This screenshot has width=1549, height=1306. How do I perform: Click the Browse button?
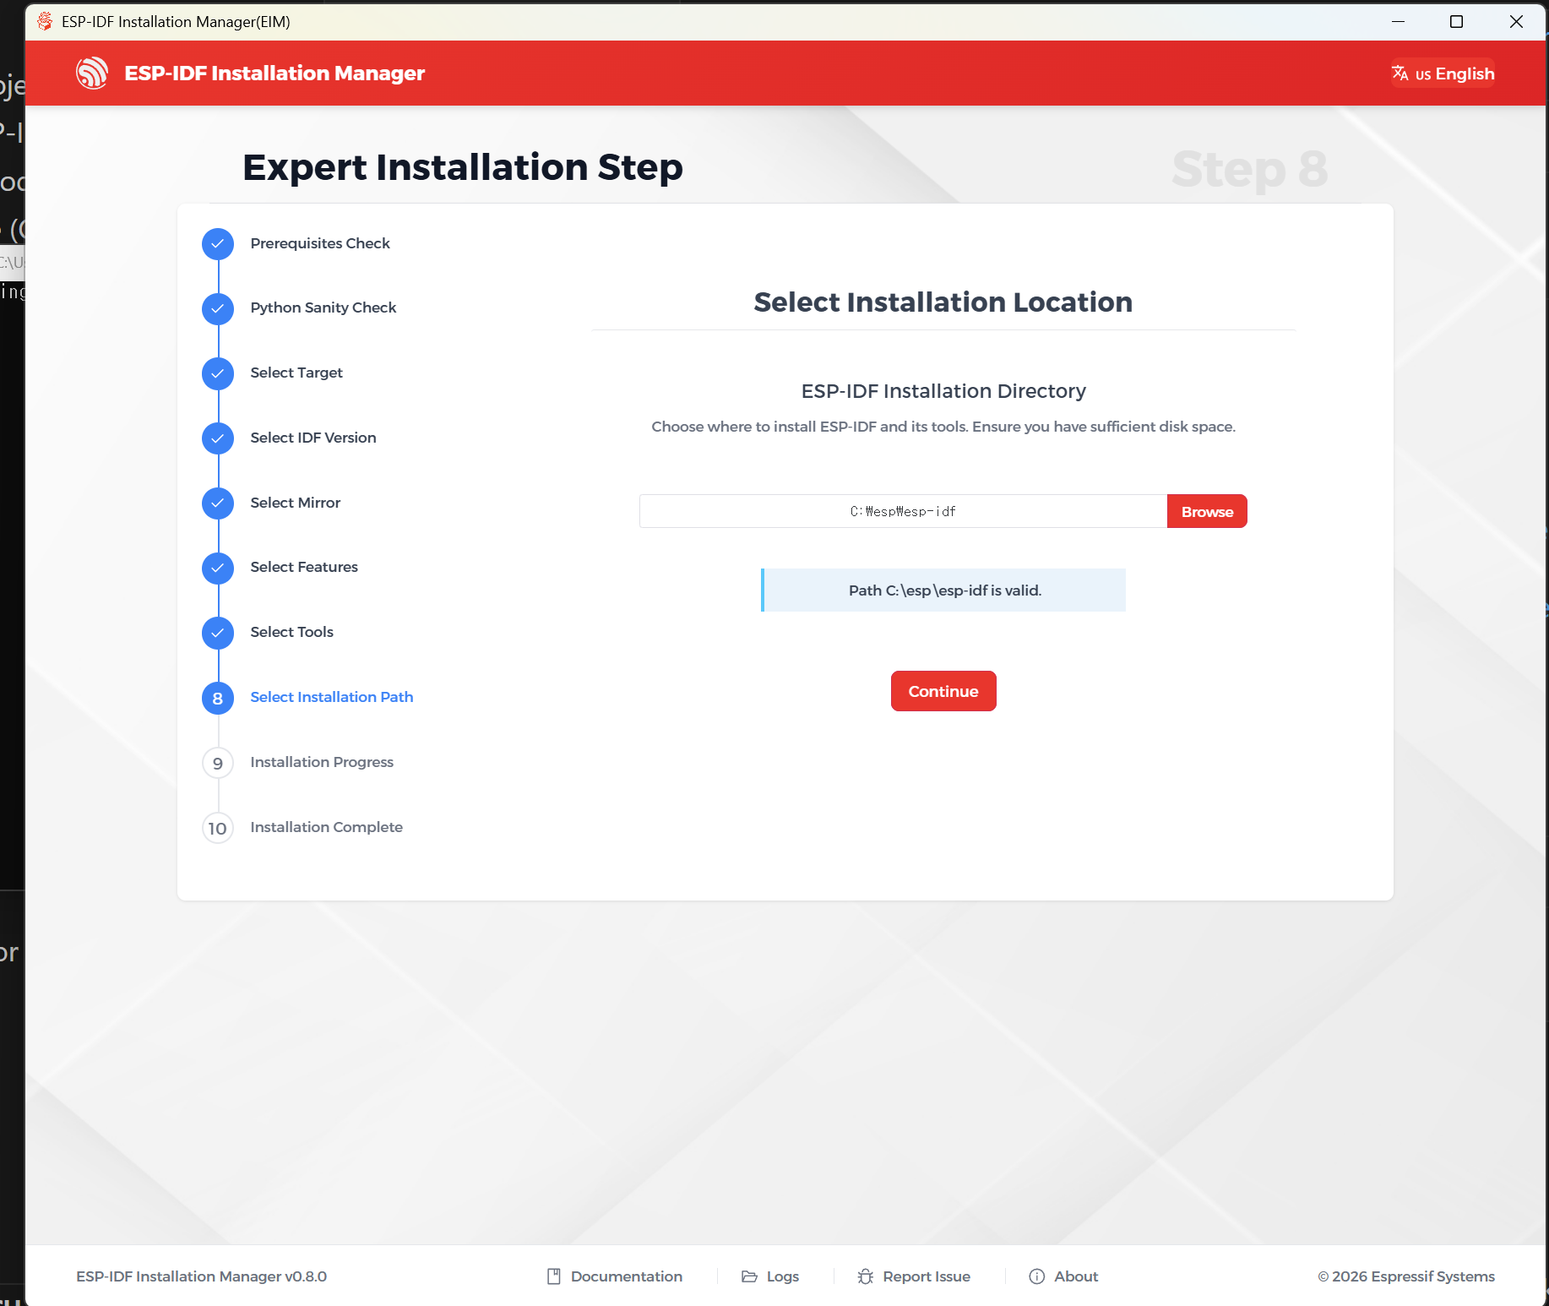[1207, 511]
